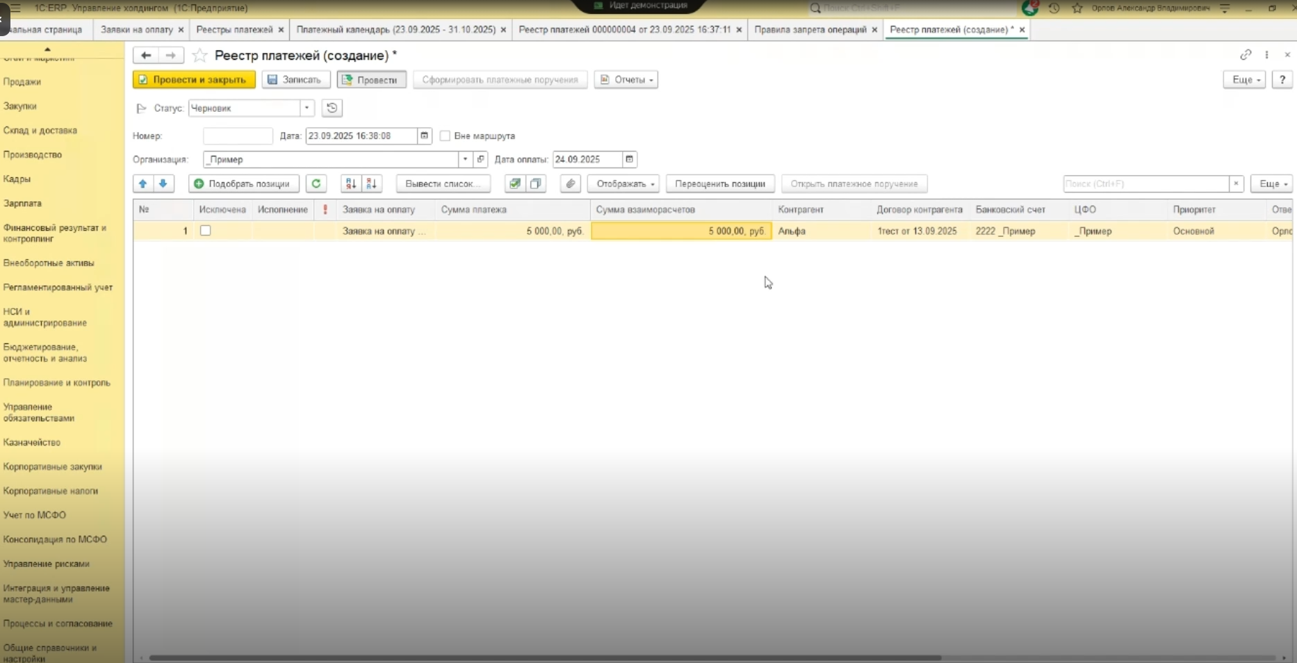Open the help question mark button
Screen dimensions: 1297x663
pyautogui.click(x=1282, y=80)
